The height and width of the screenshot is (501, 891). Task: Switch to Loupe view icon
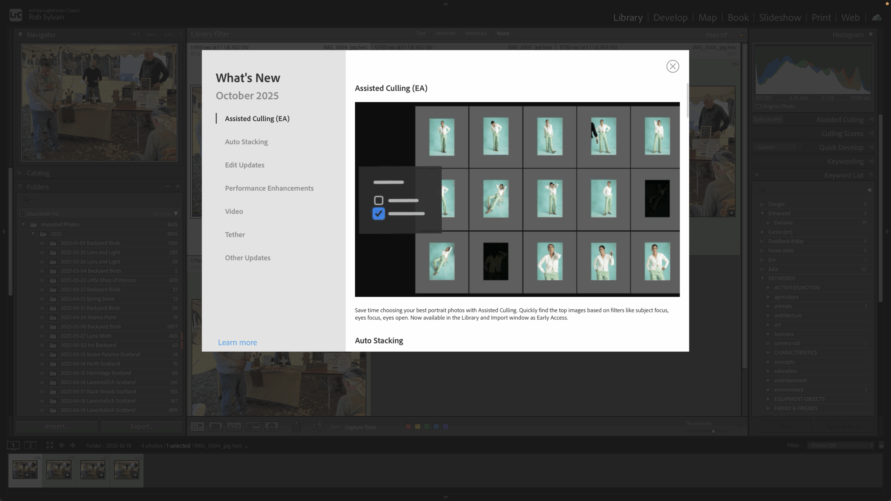point(215,427)
